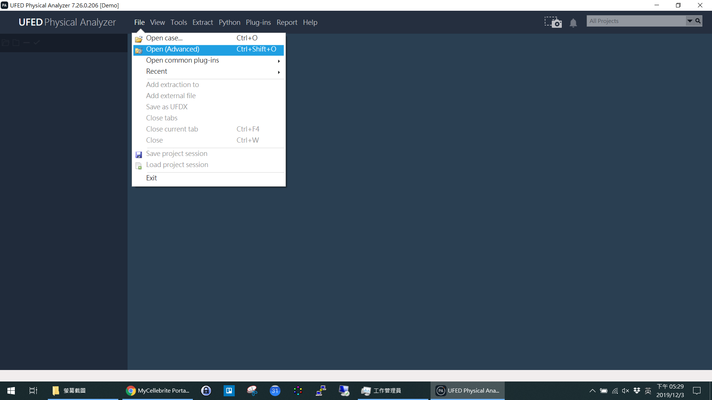
Task: Switch to MyCellebrite Portal Chrome window
Action: [158, 391]
